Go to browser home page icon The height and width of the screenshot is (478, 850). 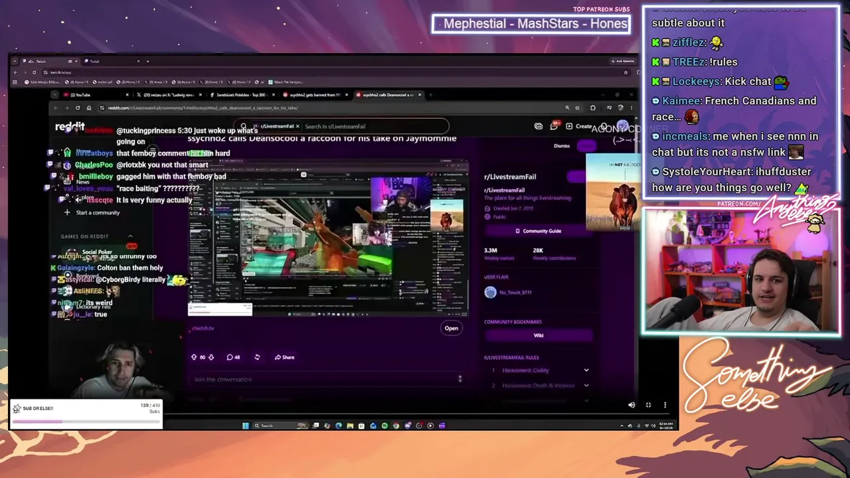click(x=89, y=108)
